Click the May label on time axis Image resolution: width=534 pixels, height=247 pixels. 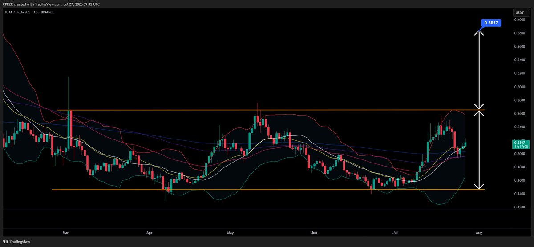click(x=230, y=232)
